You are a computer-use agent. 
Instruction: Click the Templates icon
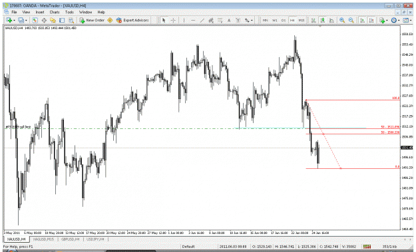tap(405, 20)
